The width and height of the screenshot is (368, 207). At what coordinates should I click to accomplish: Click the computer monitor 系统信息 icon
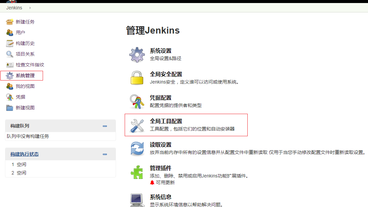tap(137, 200)
